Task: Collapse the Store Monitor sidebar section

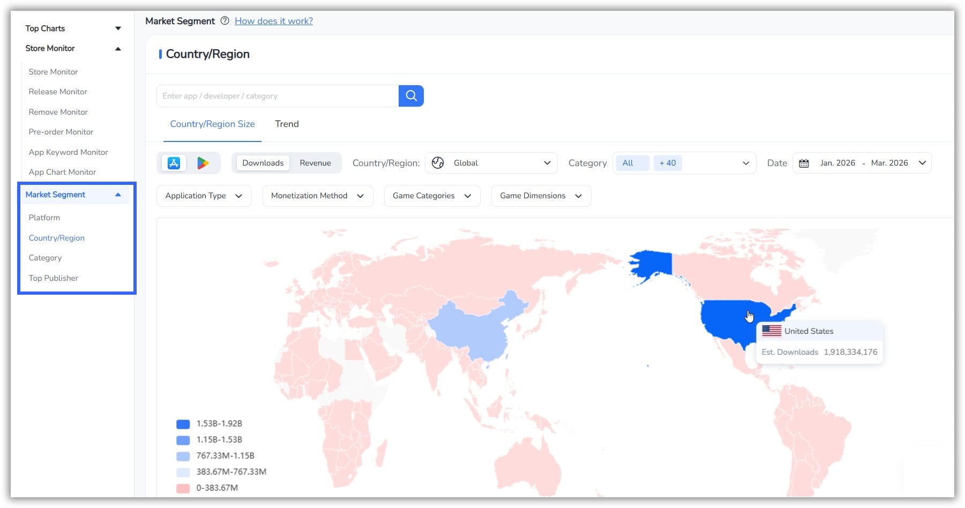Action: pos(118,48)
